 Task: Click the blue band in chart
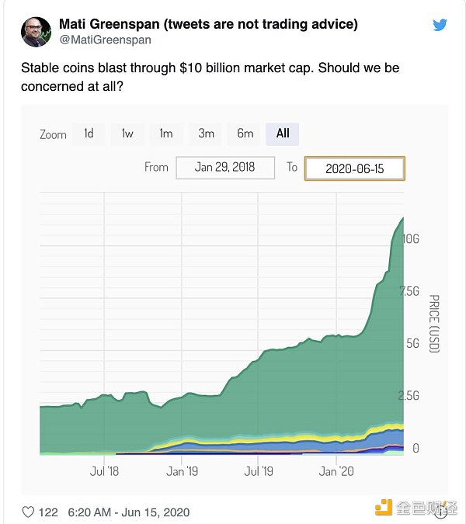tap(373, 439)
